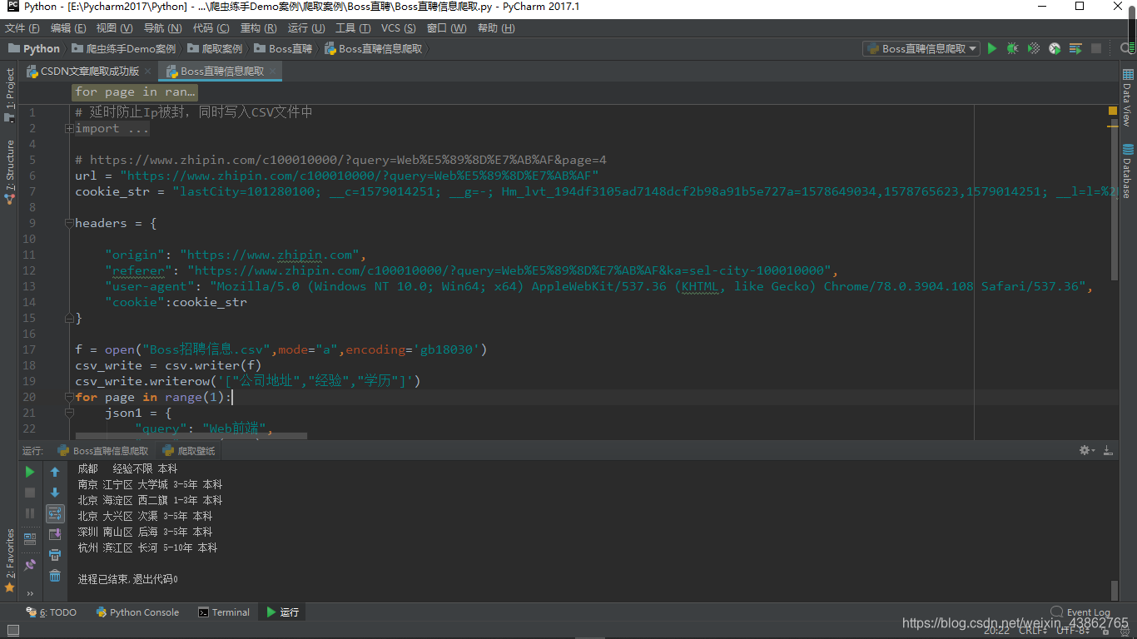
Task: Open the Python Console tool window
Action: (137, 612)
